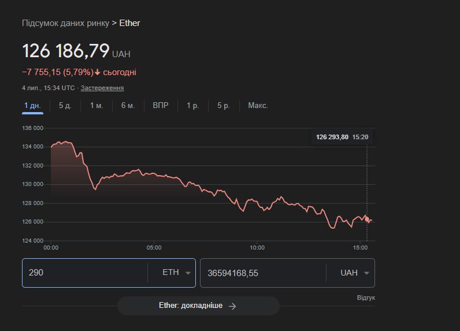Open the Відгук feedback link
The height and width of the screenshot is (331, 460).
coord(366,297)
